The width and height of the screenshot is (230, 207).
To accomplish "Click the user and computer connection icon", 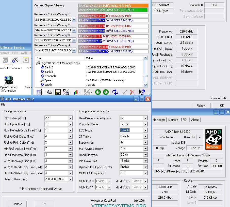I will click(x=67, y=92).
